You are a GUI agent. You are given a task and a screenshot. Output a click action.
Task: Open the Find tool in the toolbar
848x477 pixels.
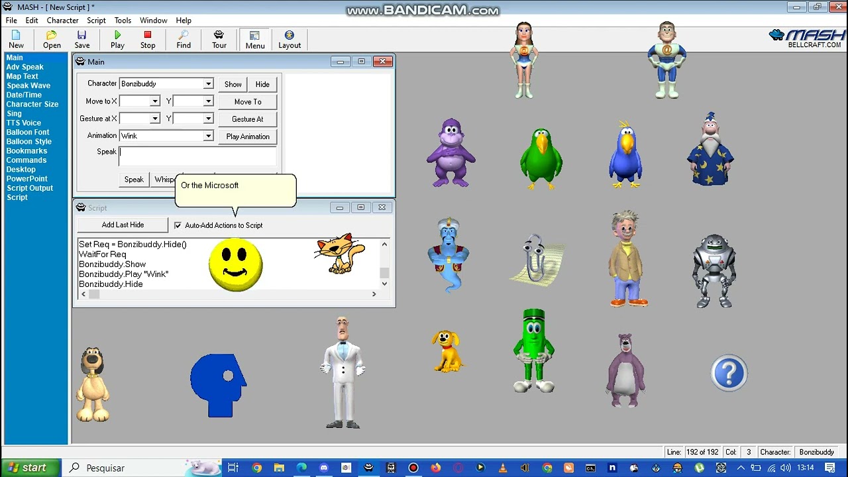[x=184, y=39]
